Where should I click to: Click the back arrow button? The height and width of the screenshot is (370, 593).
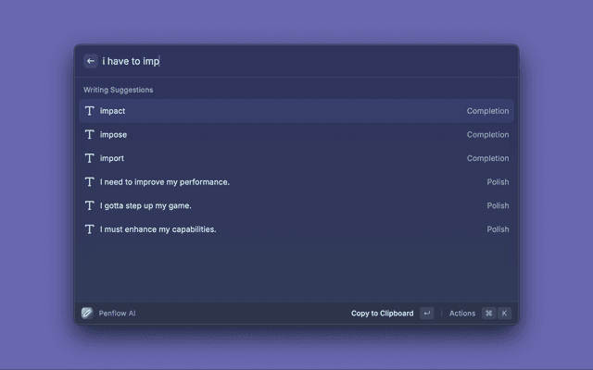coord(91,61)
